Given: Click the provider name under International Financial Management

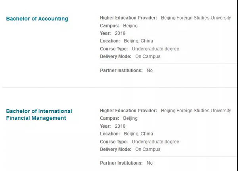Looking at the screenshot, I should coord(196,111).
